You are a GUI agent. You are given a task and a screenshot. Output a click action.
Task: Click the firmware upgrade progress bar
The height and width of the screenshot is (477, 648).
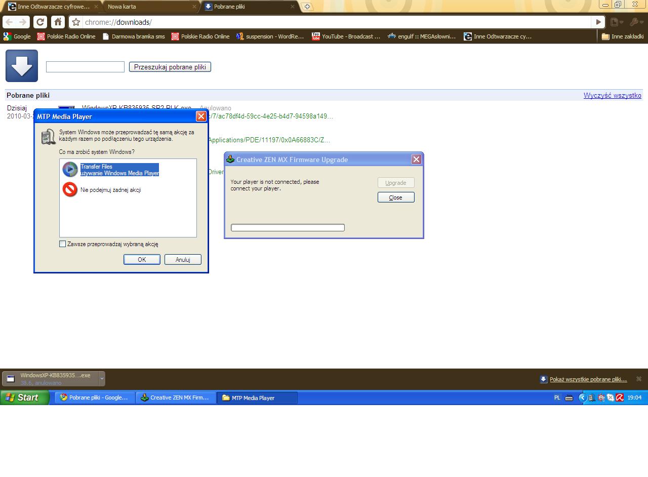(288, 227)
